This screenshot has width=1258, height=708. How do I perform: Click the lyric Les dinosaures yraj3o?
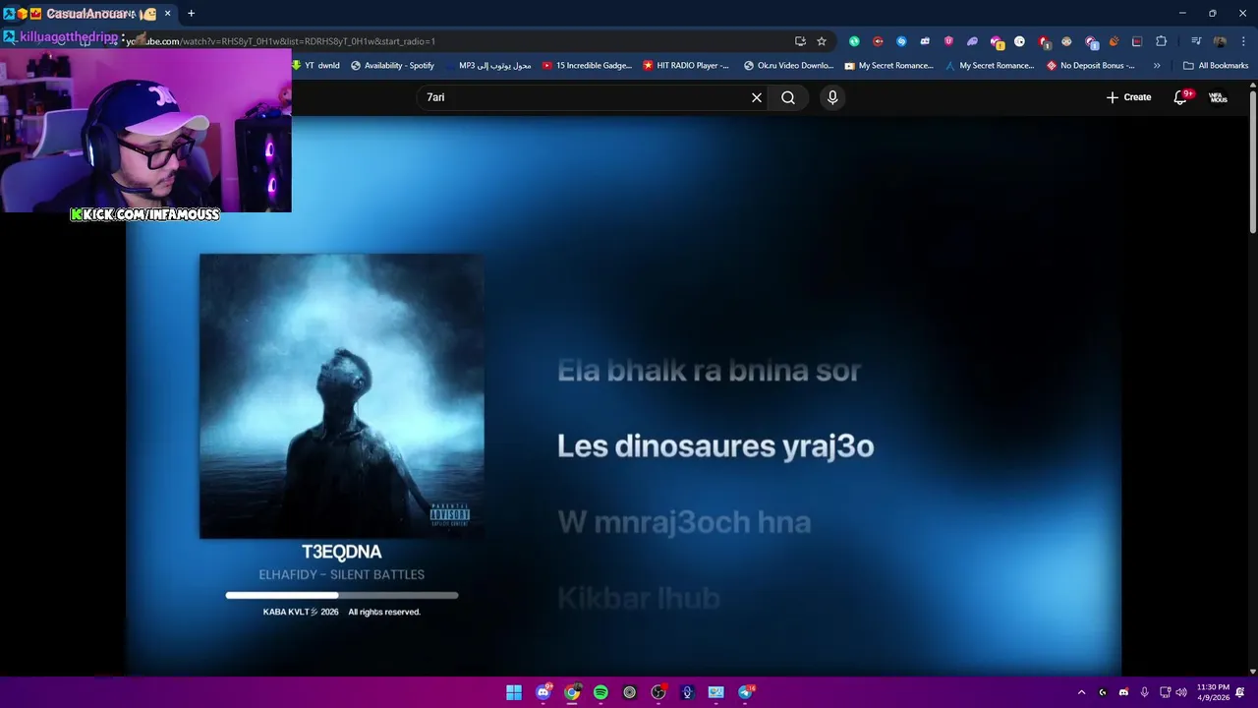[715, 446]
